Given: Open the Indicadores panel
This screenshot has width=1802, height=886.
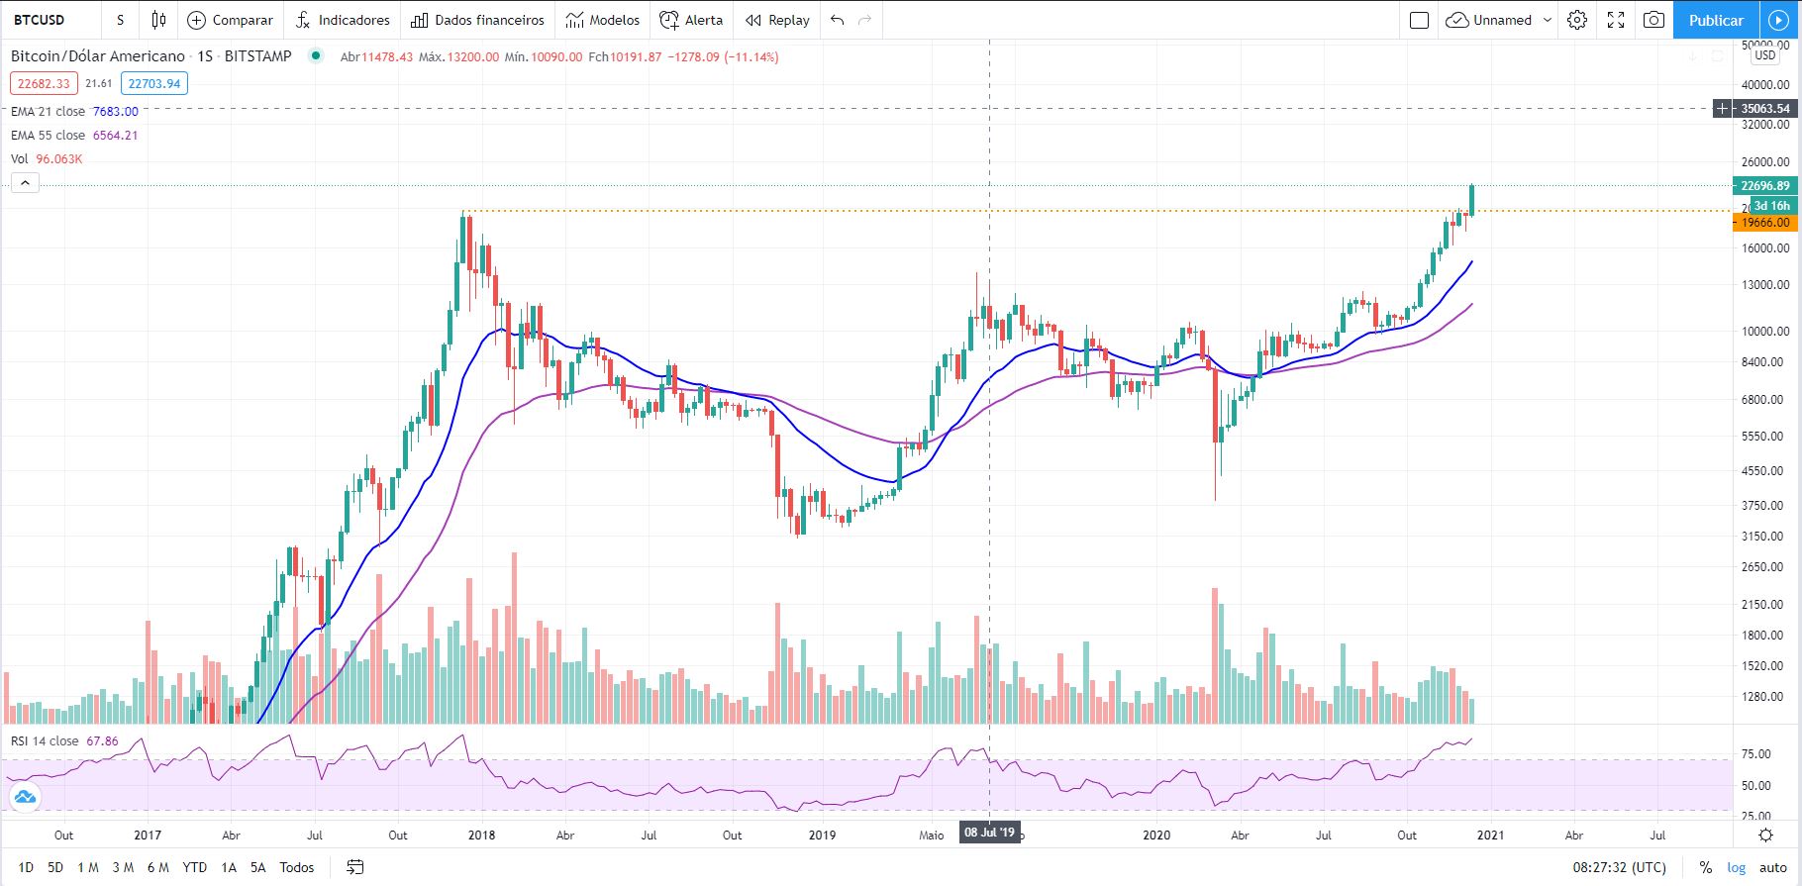Looking at the screenshot, I should [x=343, y=20].
